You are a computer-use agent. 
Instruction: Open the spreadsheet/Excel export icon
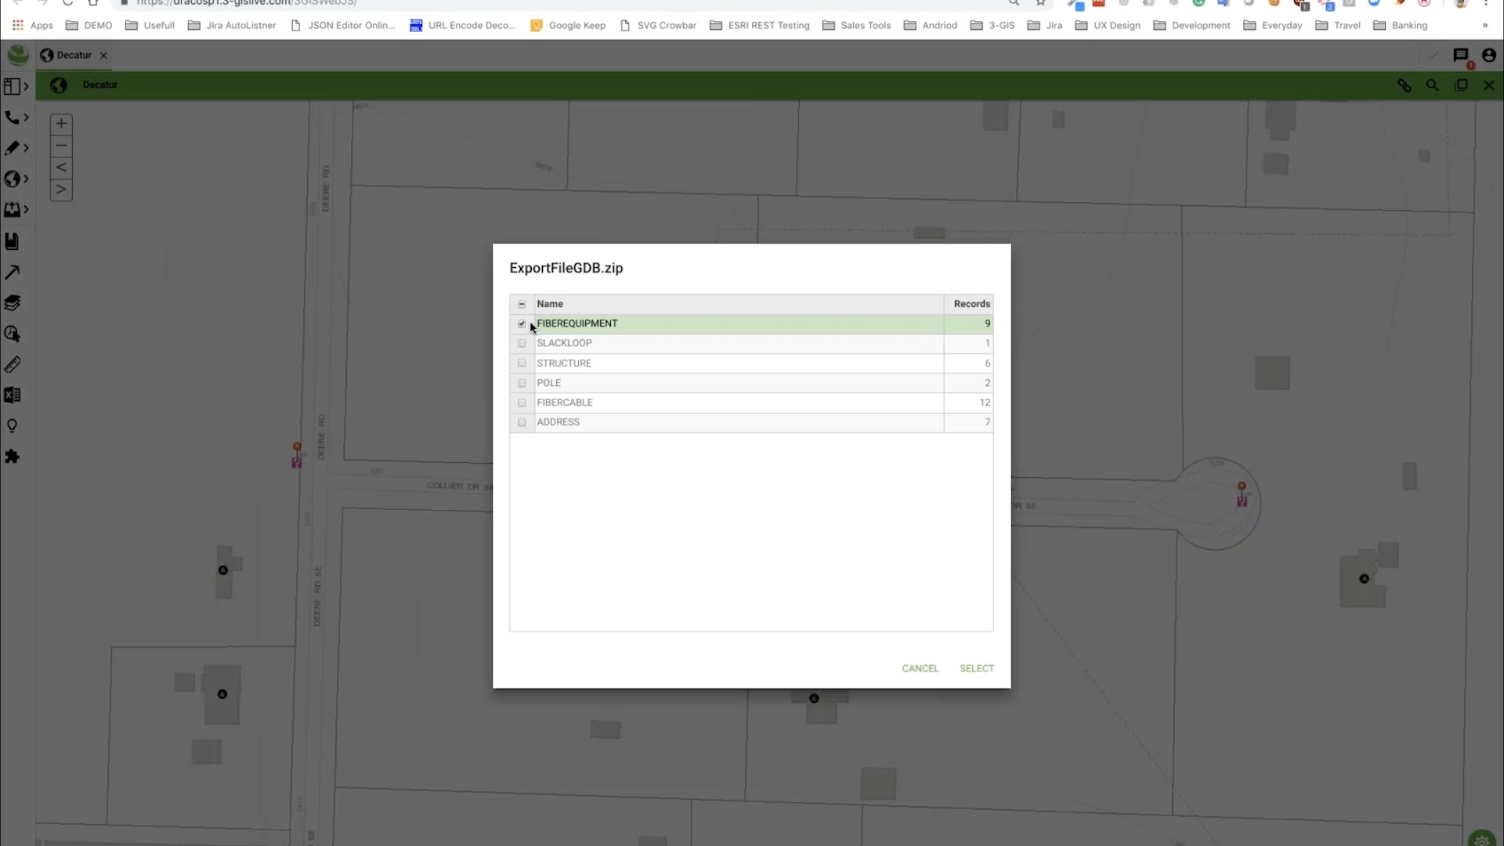pyautogui.click(x=13, y=395)
